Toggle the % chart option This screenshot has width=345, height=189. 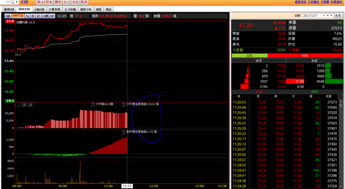coord(27,16)
